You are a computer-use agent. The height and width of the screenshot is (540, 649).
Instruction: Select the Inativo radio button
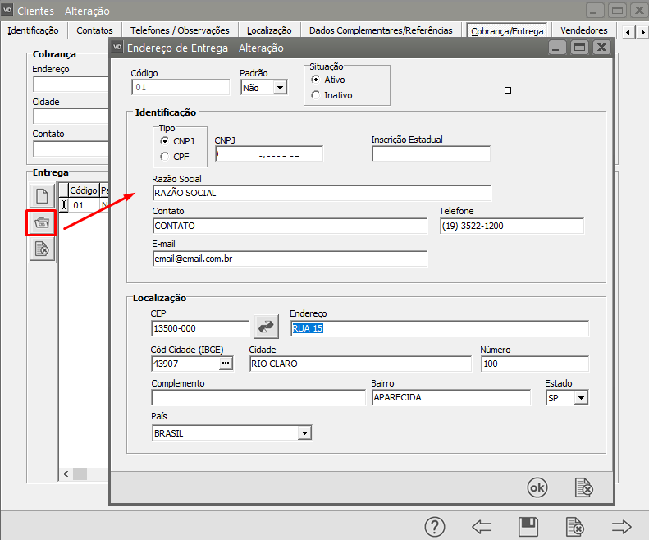316,95
